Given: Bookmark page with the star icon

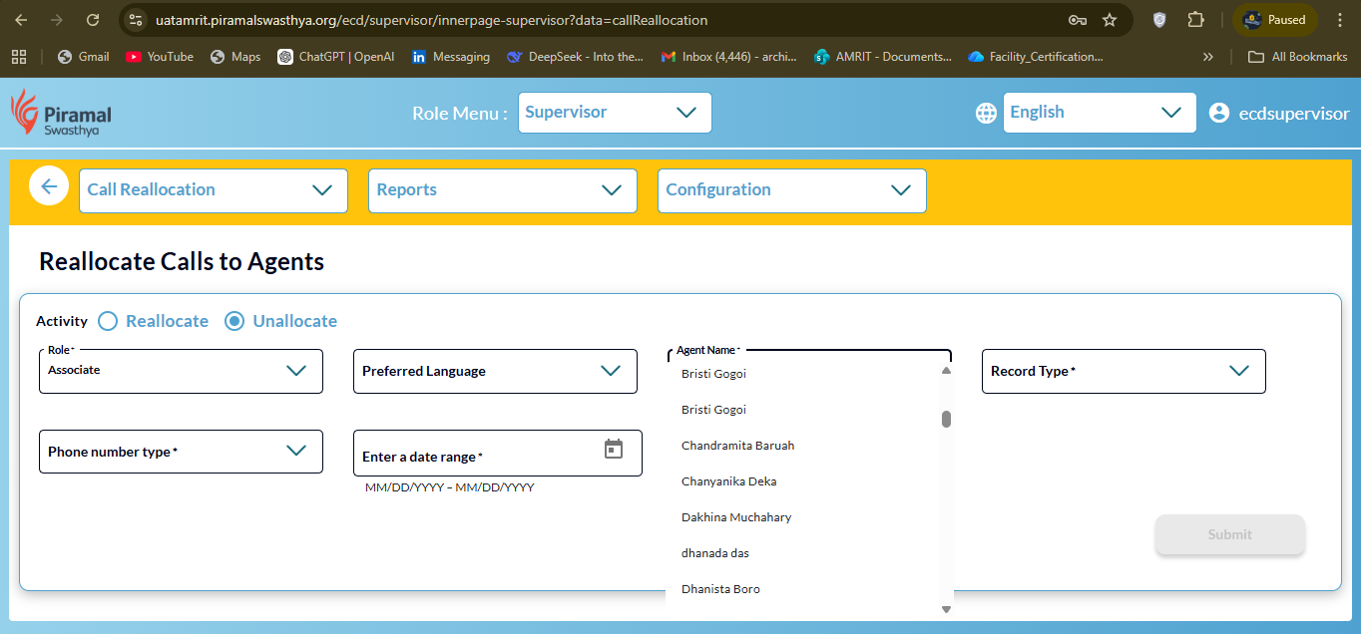Looking at the screenshot, I should [1110, 20].
